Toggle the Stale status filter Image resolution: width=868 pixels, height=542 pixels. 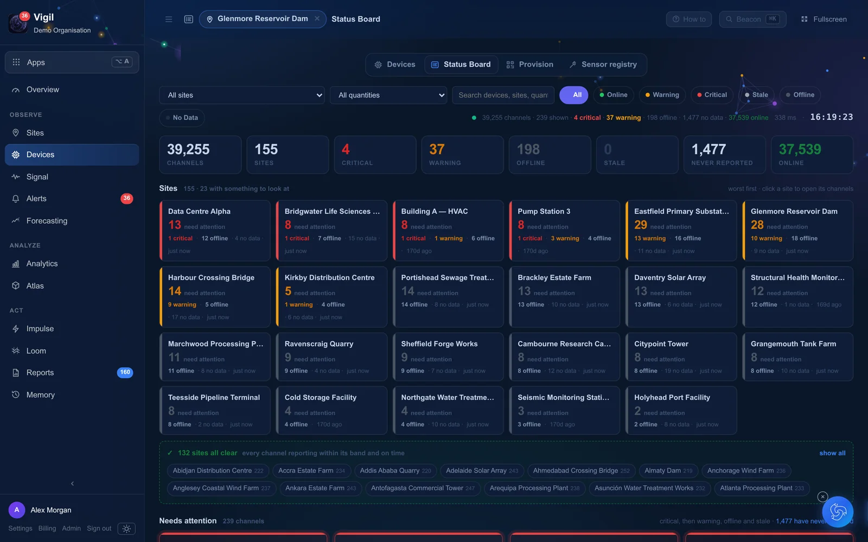click(x=757, y=95)
